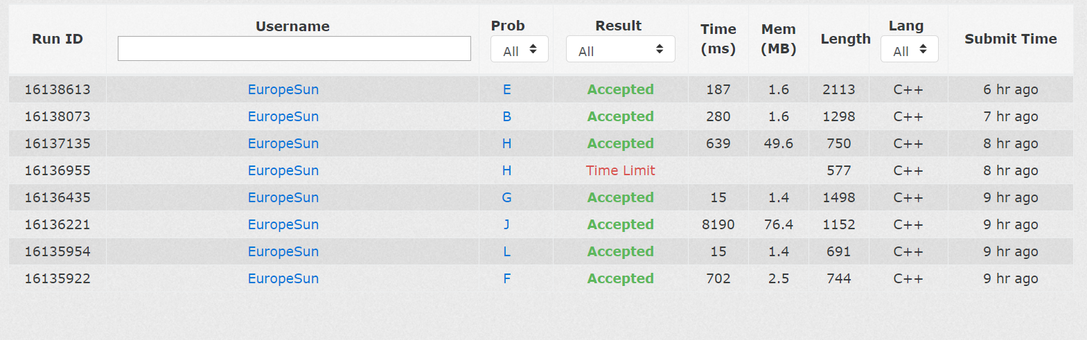This screenshot has width=1087, height=340.
Task: Click EuropeSun username for run 16138613
Action: pos(283,89)
